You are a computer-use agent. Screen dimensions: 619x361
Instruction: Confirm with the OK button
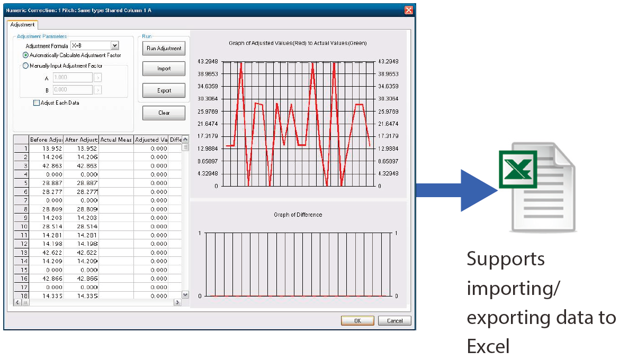pyautogui.click(x=357, y=320)
